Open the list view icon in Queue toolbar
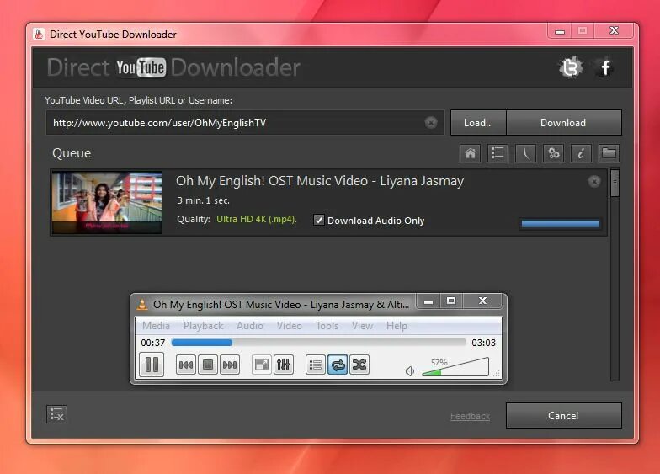This screenshot has height=474, width=660. [498, 153]
